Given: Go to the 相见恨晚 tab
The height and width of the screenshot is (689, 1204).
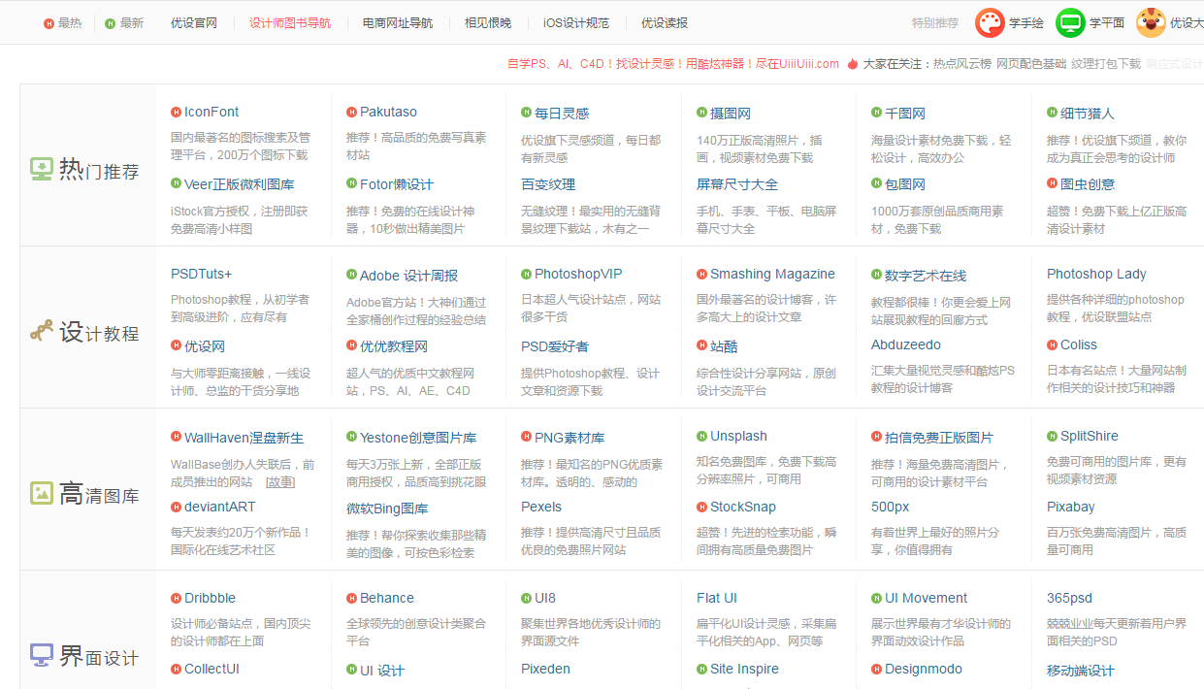Looking at the screenshot, I should [x=488, y=23].
